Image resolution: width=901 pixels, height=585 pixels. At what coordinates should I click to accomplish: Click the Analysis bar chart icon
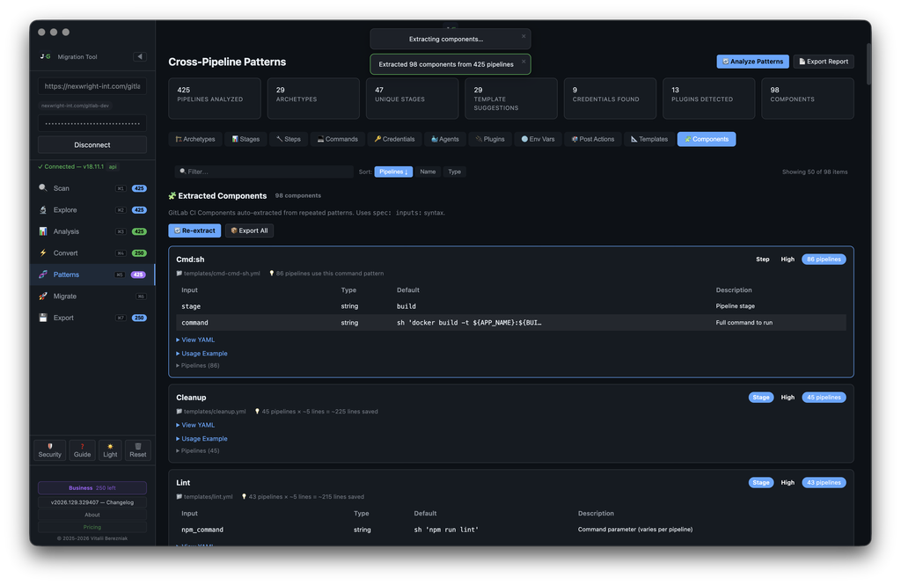pyautogui.click(x=43, y=231)
